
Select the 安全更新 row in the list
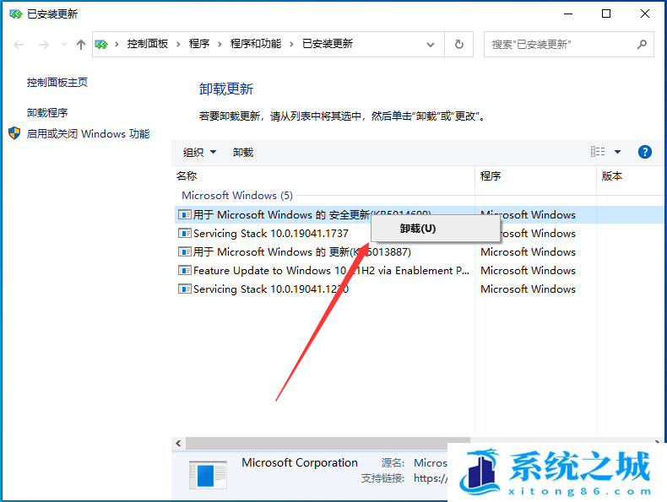click(x=420, y=214)
